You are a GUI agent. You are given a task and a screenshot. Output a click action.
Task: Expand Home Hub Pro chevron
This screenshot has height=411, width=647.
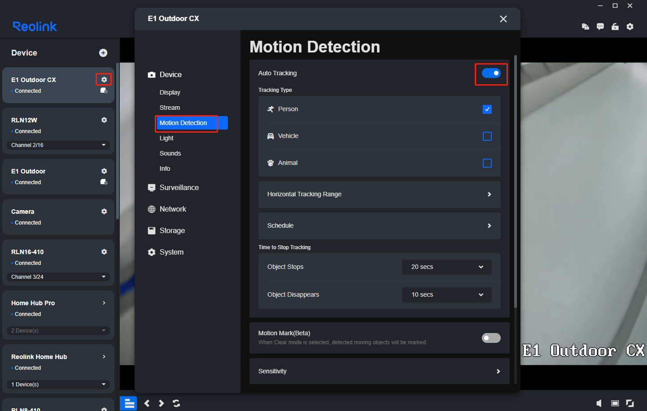(104, 303)
